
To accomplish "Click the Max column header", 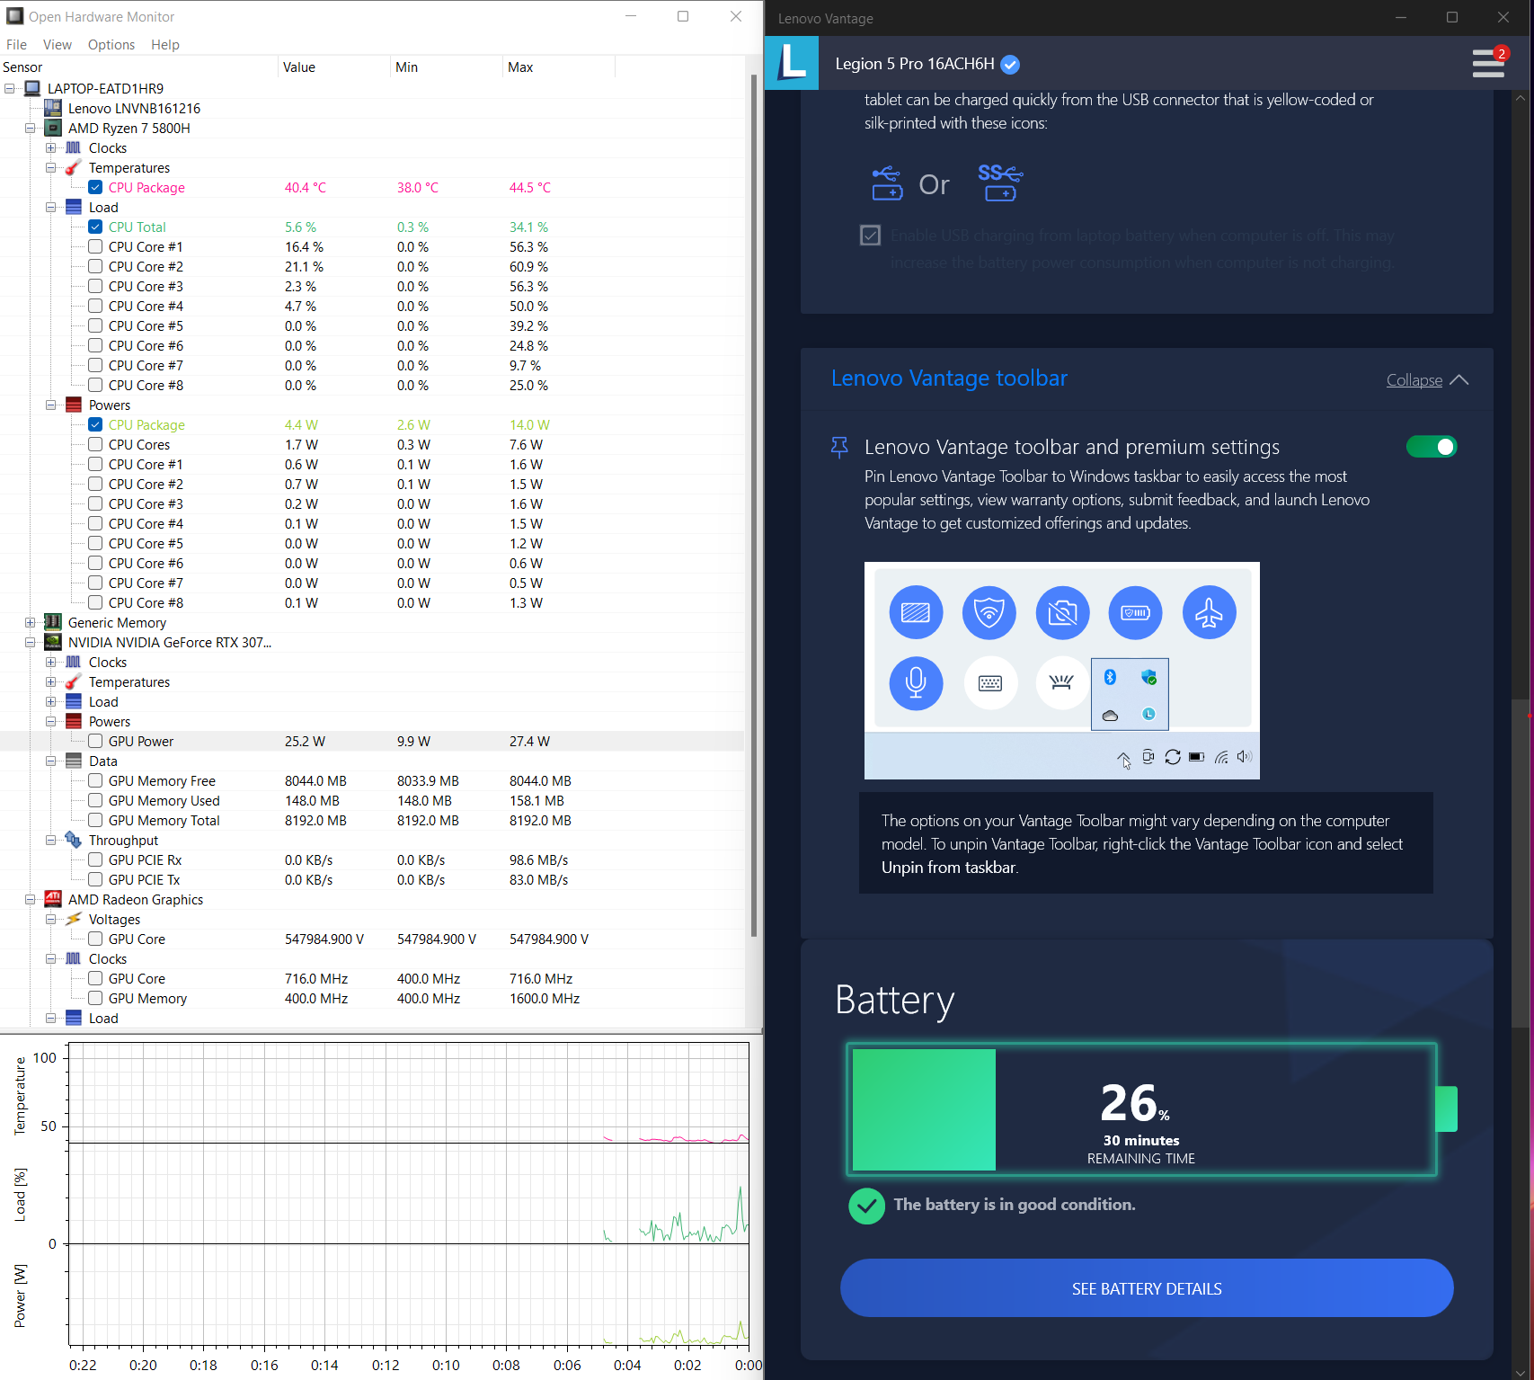I will tap(559, 67).
